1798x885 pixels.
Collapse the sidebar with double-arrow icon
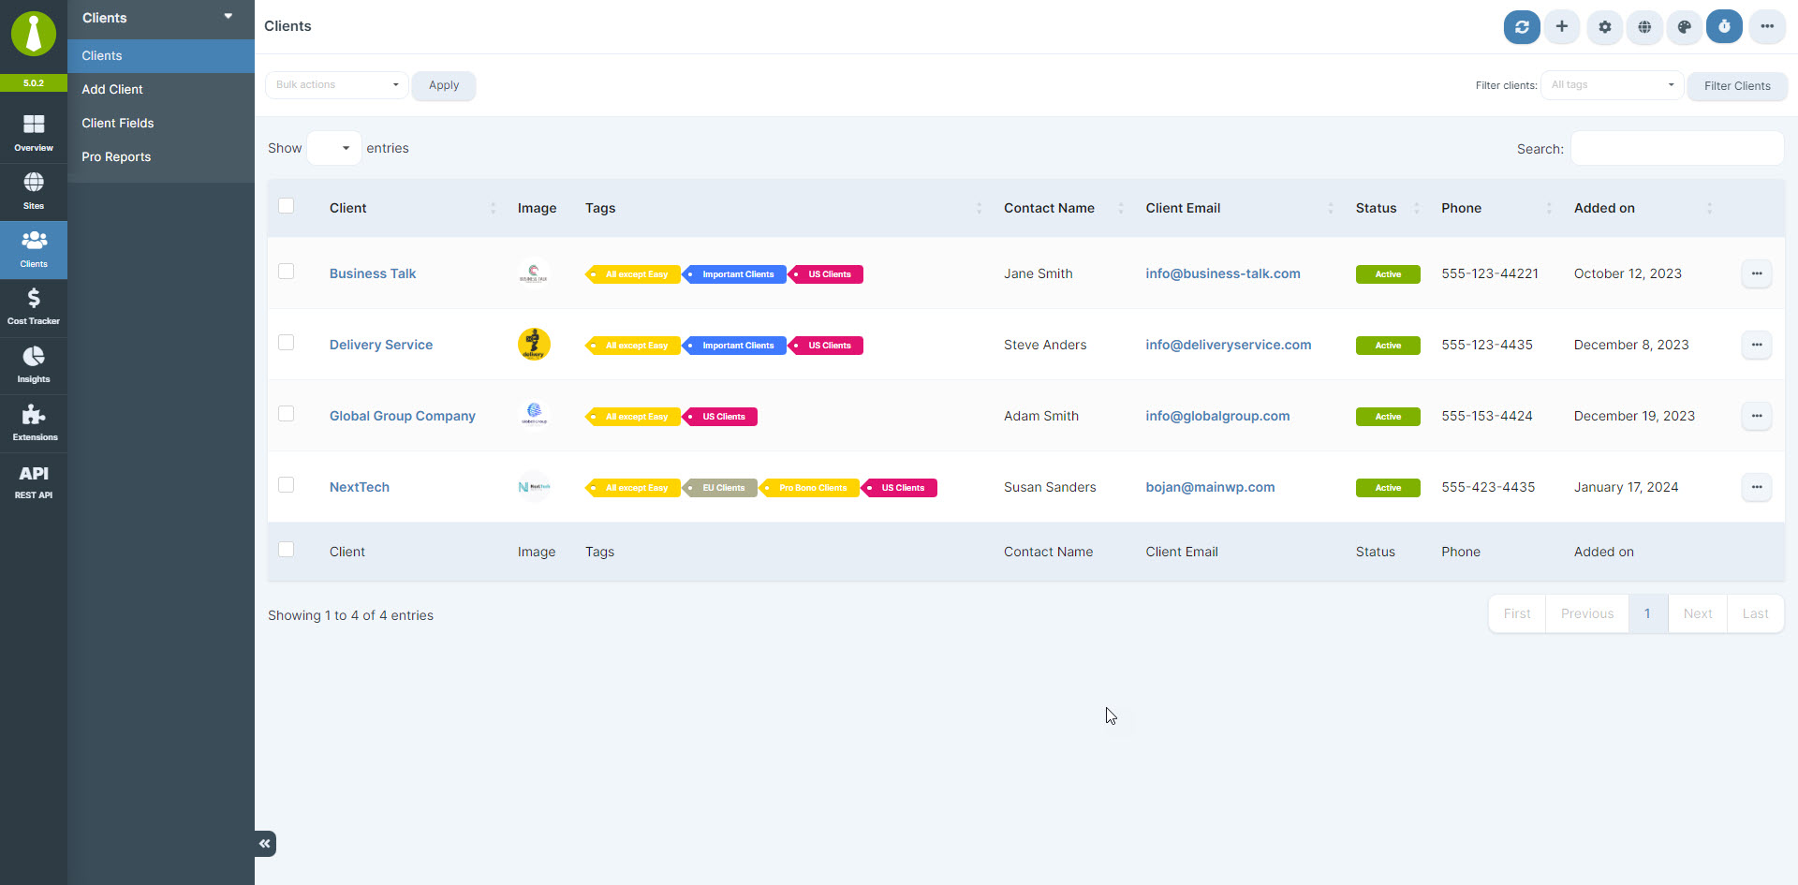pyautogui.click(x=265, y=844)
